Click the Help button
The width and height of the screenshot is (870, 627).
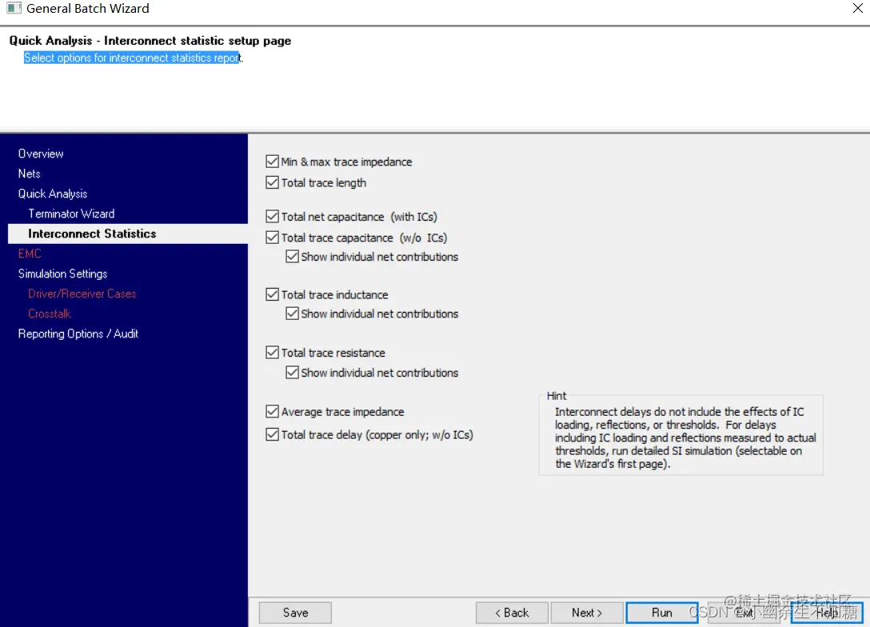tap(828, 613)
